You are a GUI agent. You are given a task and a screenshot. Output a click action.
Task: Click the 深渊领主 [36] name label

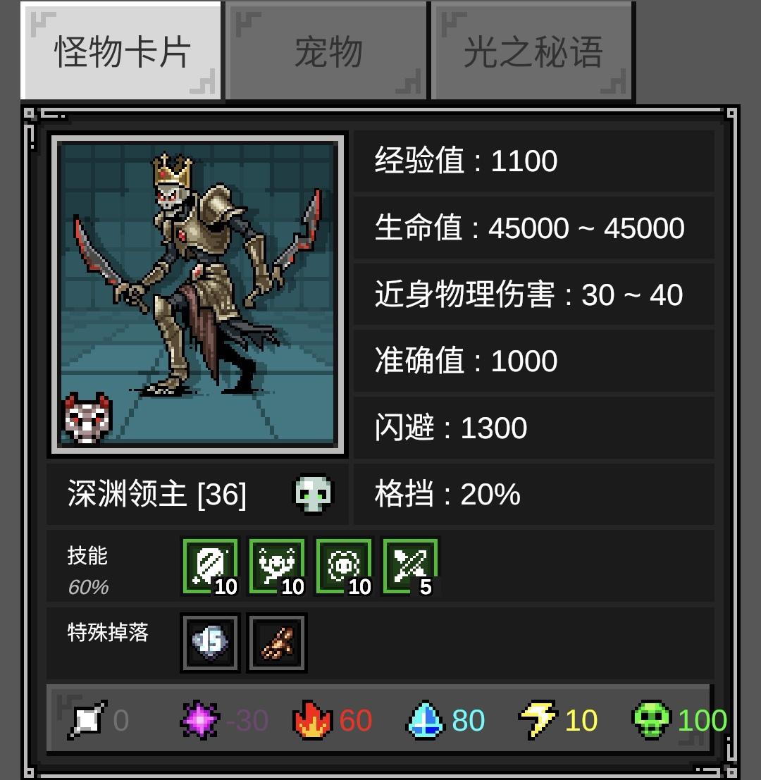(x=156, y=493)
